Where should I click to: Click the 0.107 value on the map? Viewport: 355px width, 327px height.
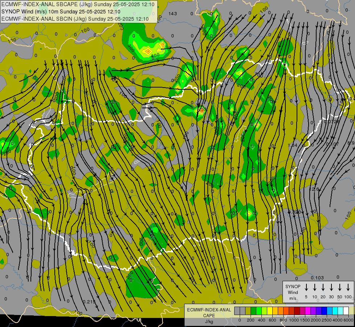(x=333, y=144)
